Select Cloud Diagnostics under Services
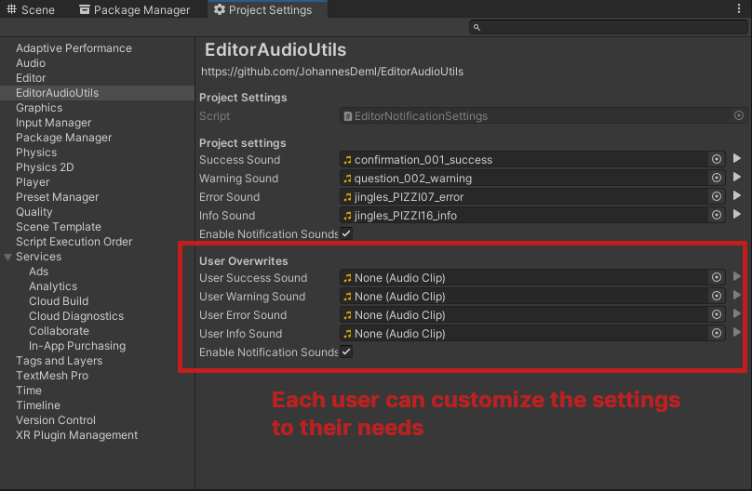Screen dimensions: 752x491 (x=76, y=316)
